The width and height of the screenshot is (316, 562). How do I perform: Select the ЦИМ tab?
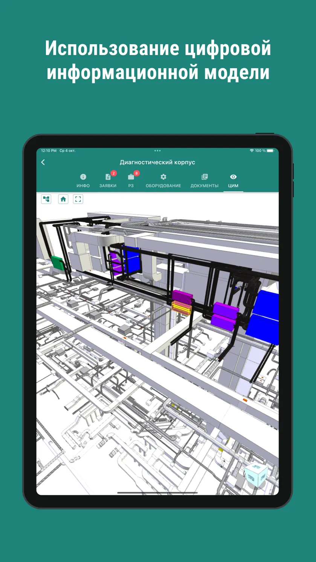coord(233,181)
